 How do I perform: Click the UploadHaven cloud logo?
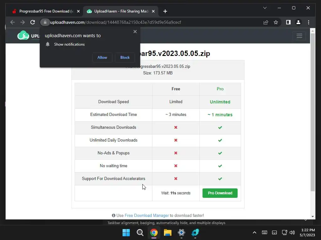point(23,35)
